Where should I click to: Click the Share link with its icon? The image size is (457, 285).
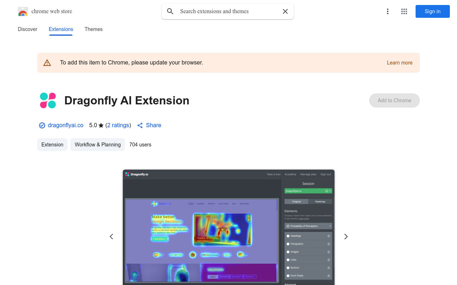(x=149, y=125)
